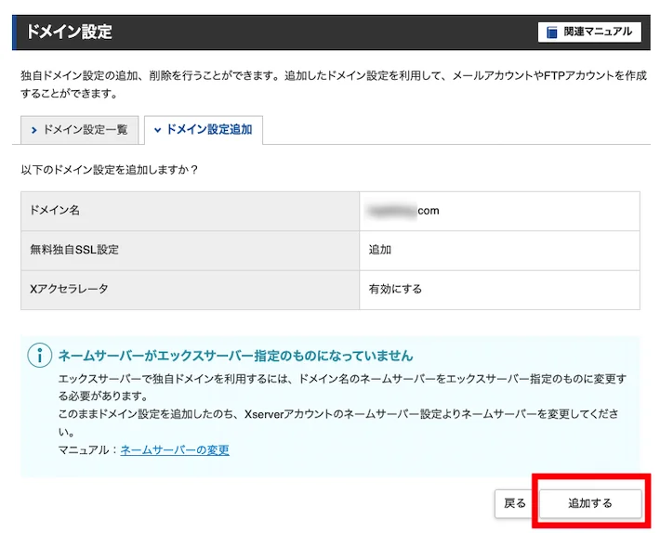The height and width of the screenshot is (533, 660).
Task: Select the ドメイン設定追加 tab
Action: pos(204,130)
